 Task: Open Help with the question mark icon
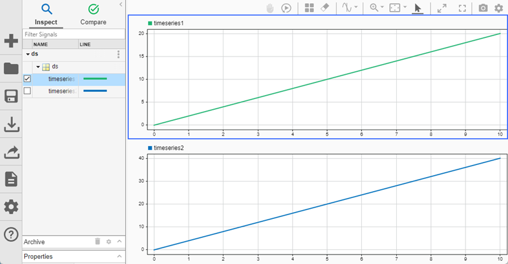(x=11, y=234)
